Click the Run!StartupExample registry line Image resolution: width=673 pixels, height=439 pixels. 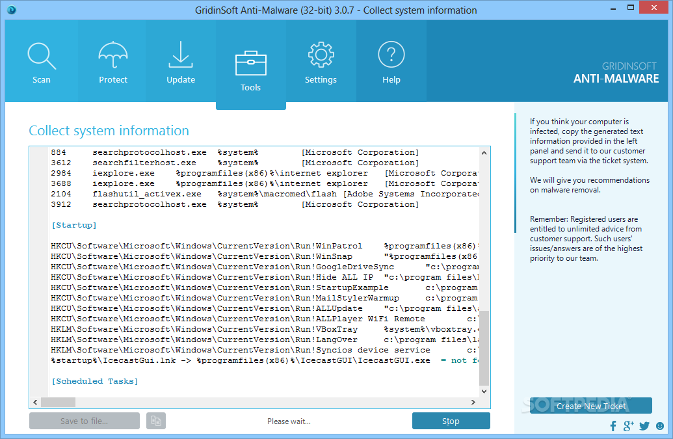[265, 287]
